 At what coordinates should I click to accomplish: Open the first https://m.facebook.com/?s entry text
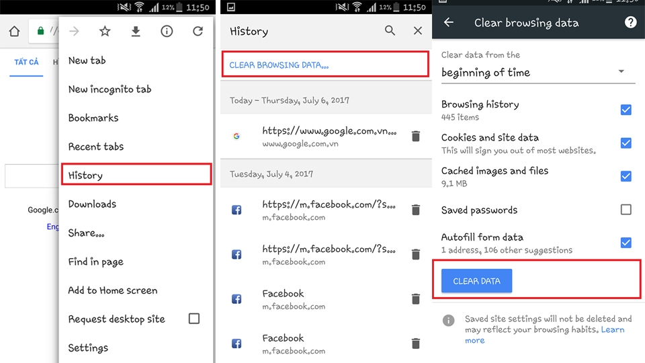pos(329,204)
